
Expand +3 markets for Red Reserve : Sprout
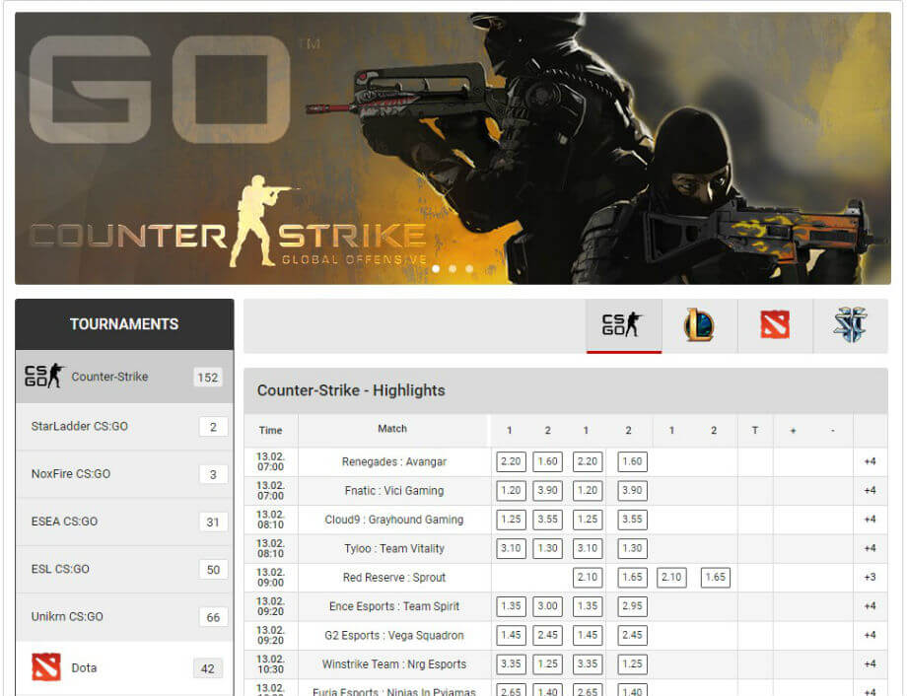click(870, 577)
